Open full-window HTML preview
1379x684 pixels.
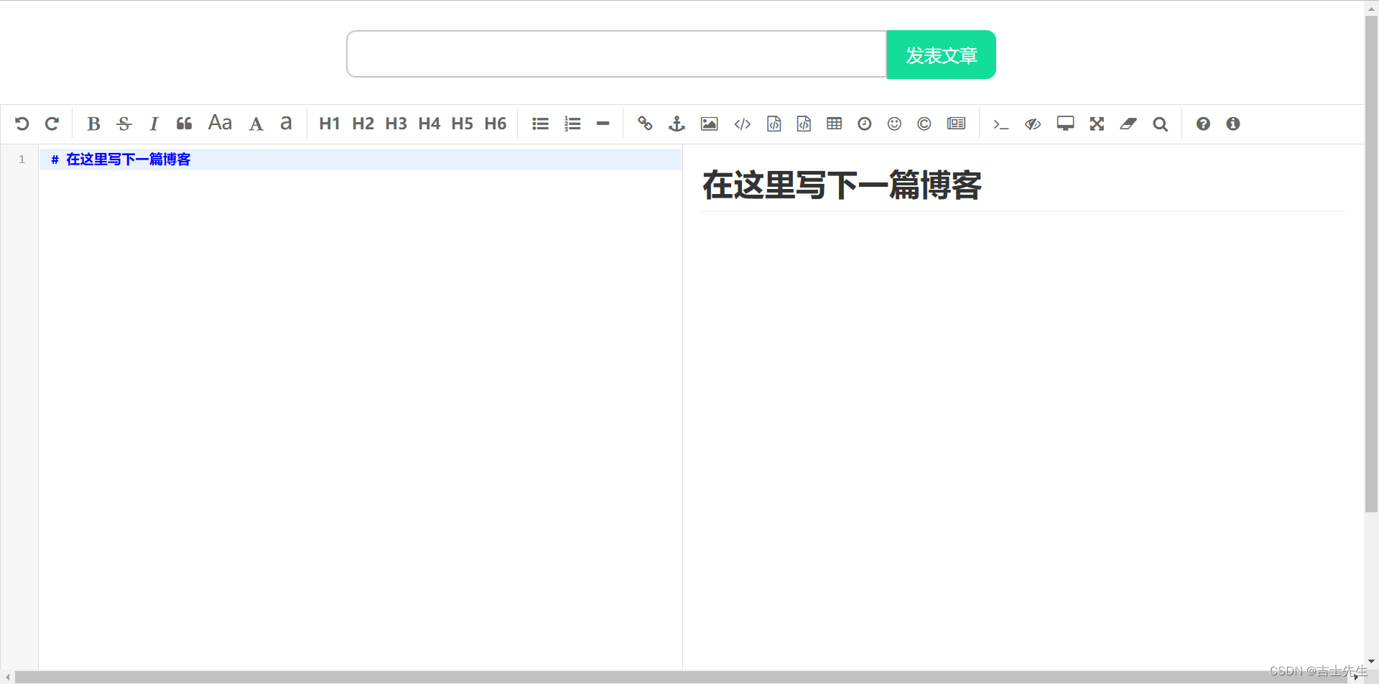tap(1065, 124)
